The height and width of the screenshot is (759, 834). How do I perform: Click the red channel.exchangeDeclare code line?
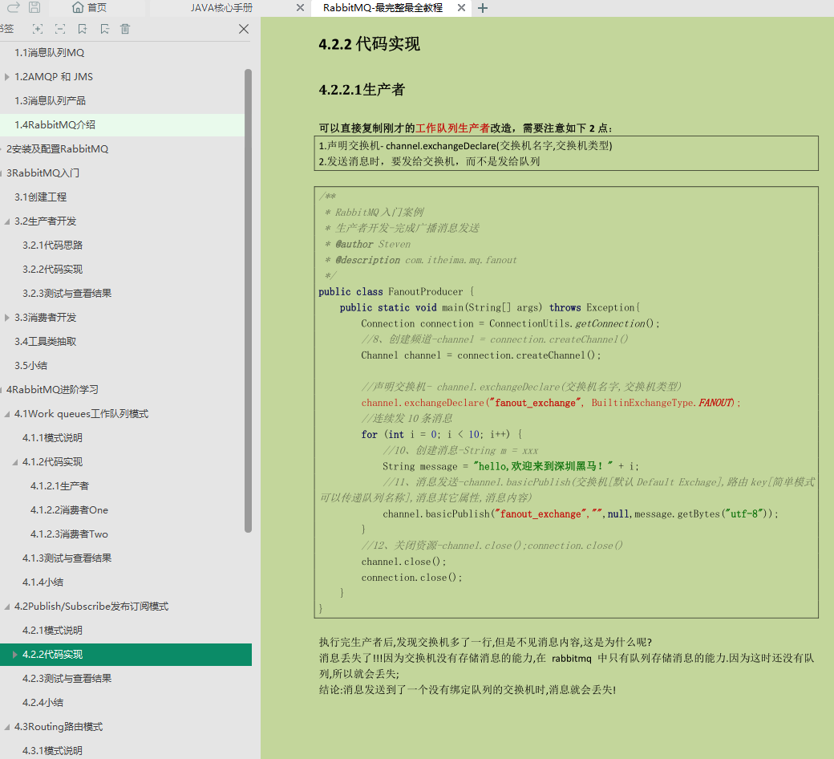pos(550,403)
